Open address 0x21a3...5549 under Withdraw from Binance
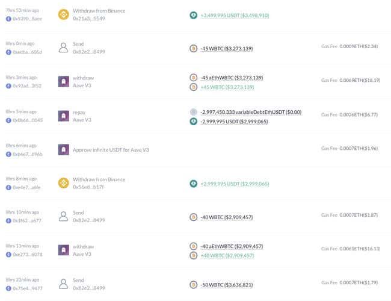The image size is (391, 301). [x=89, y=19]
